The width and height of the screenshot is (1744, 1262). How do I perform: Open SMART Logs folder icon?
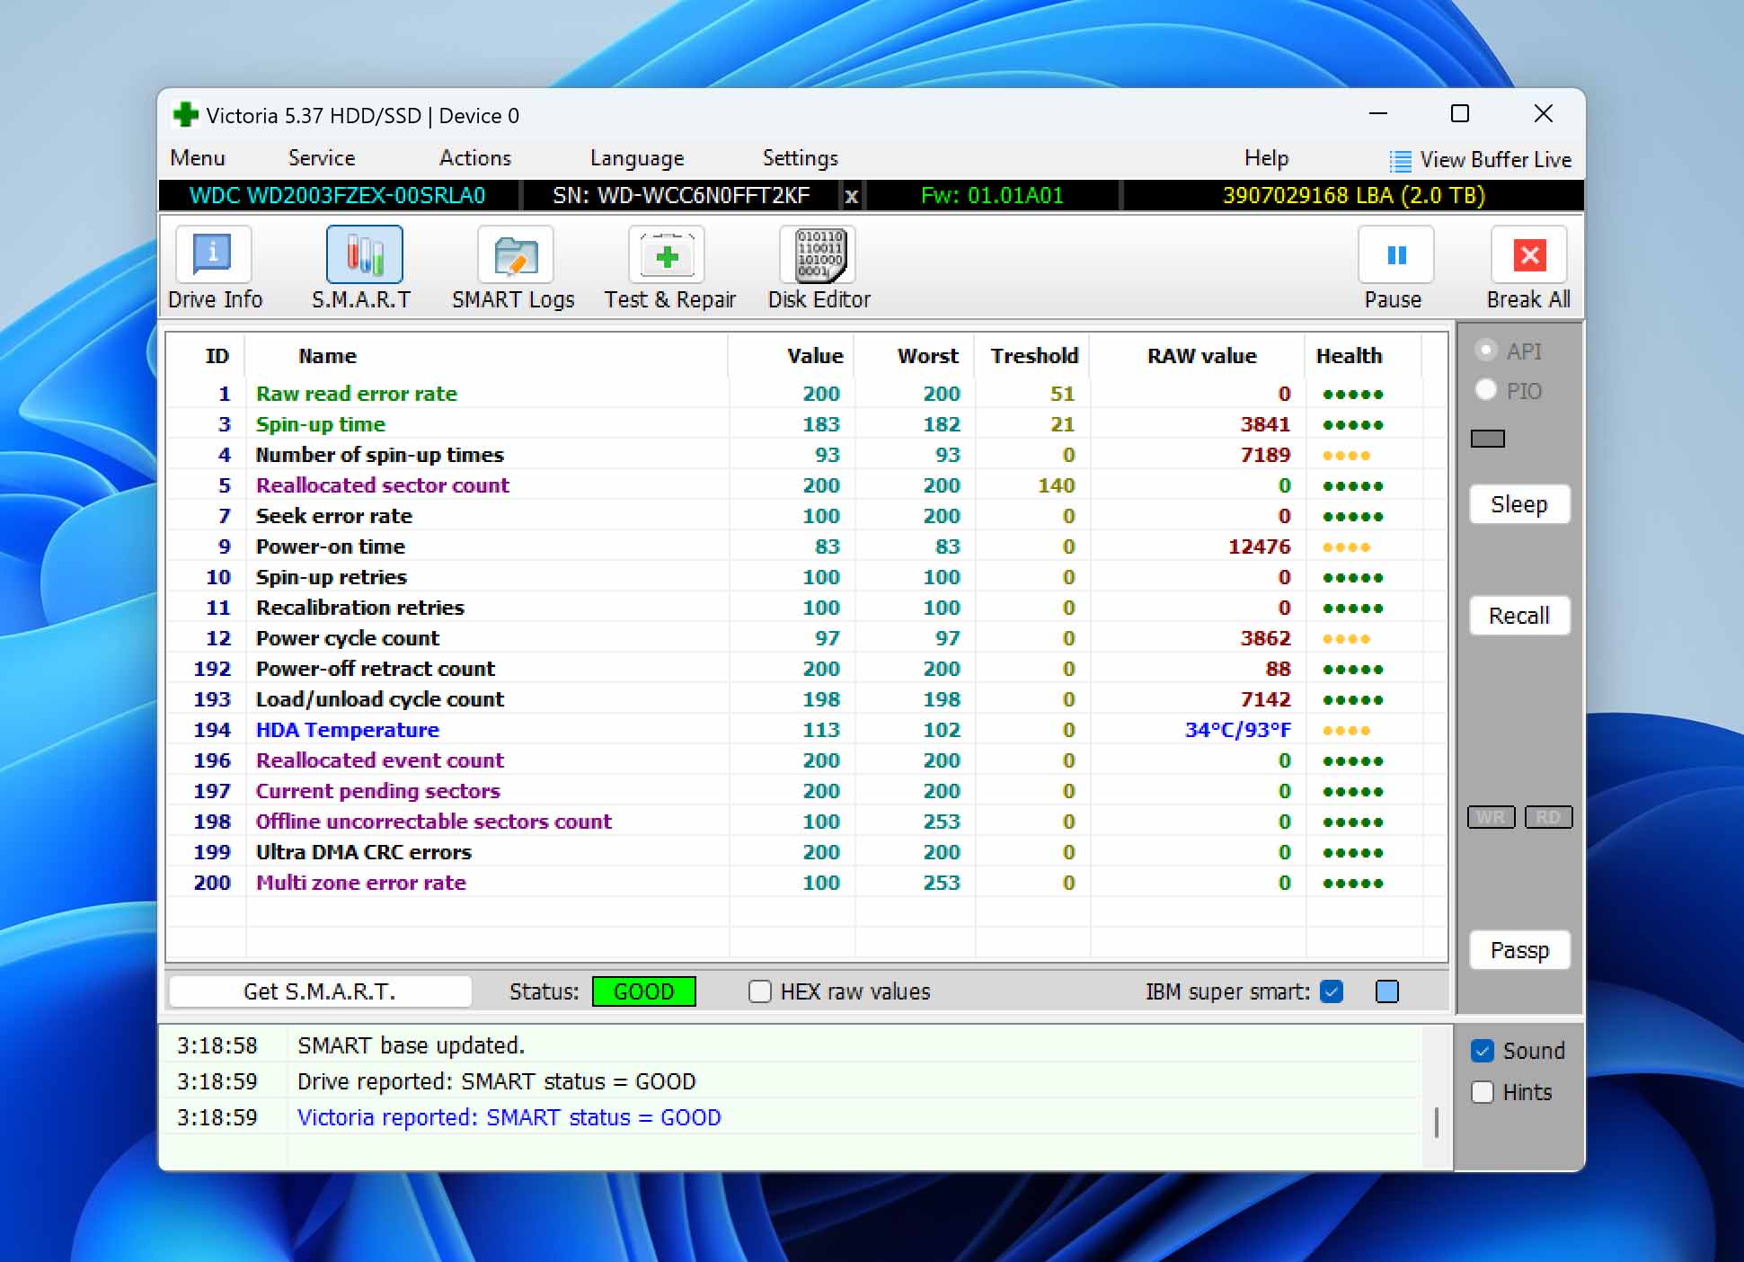(515, 255)
